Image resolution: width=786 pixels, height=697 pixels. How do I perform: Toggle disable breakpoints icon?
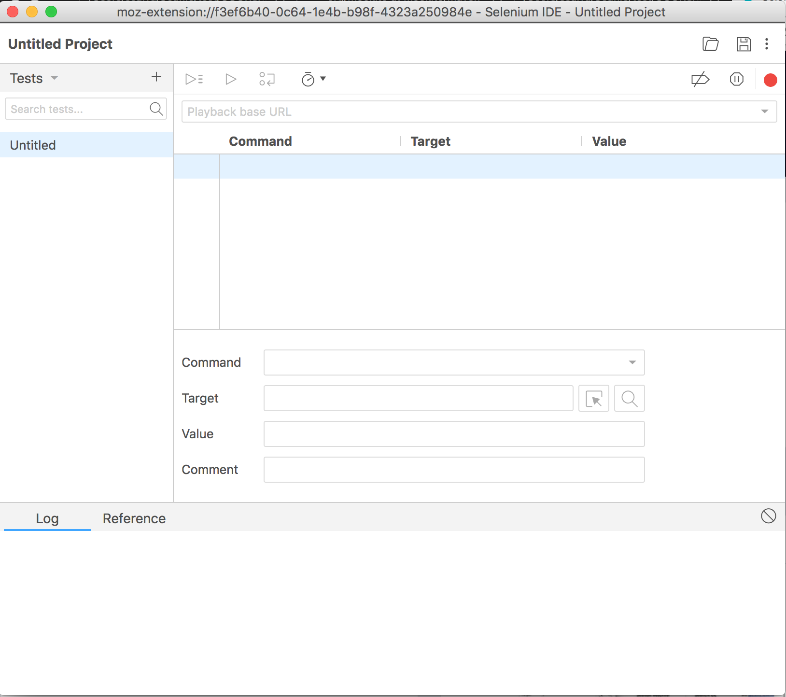(x=700, y=79)
